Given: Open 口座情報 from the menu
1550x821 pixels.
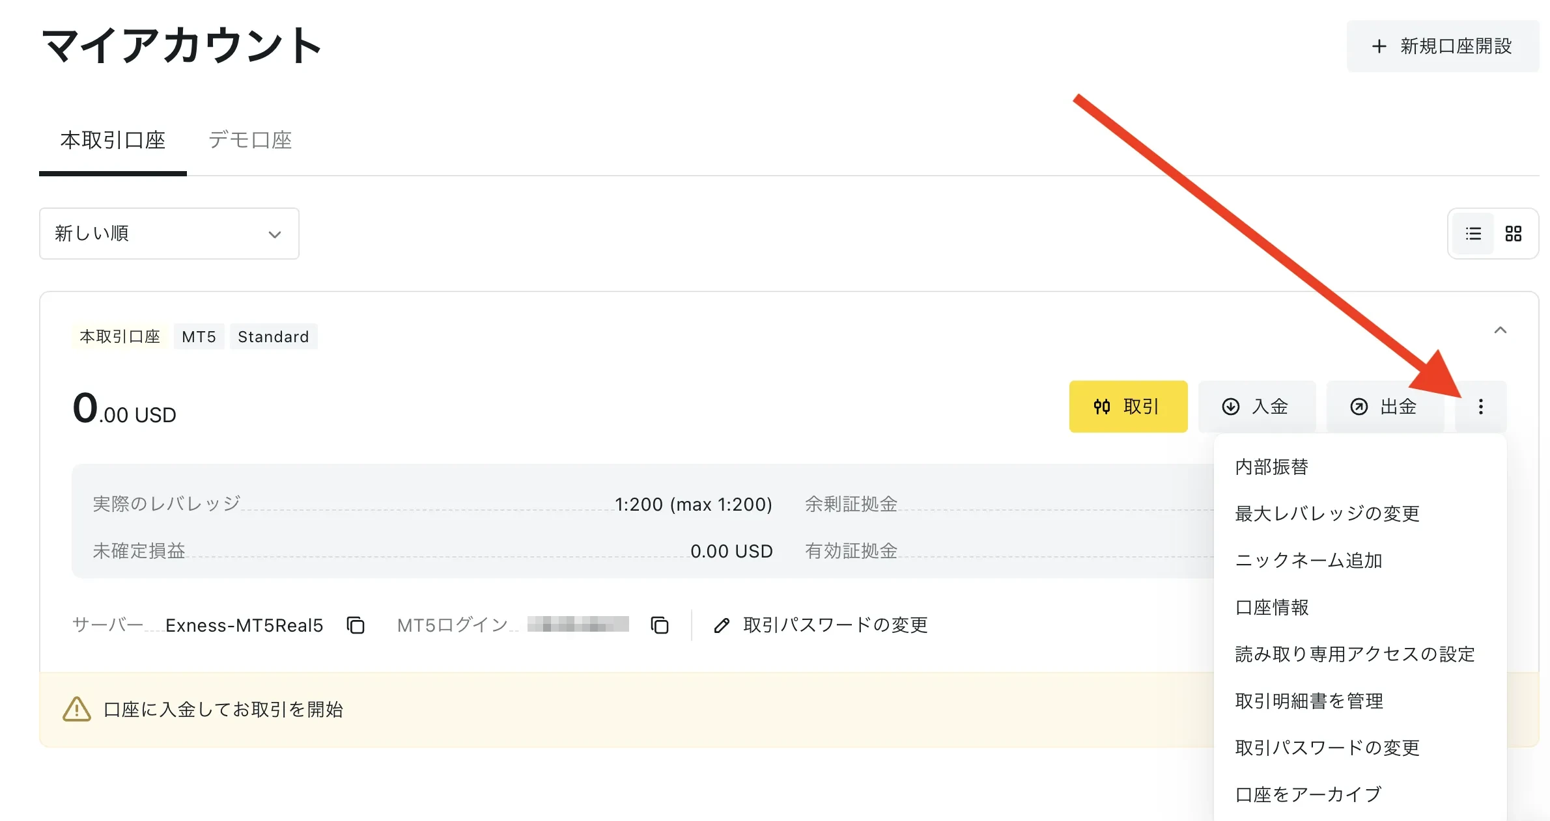Looking at the screenshot, I should point(1360,608).
